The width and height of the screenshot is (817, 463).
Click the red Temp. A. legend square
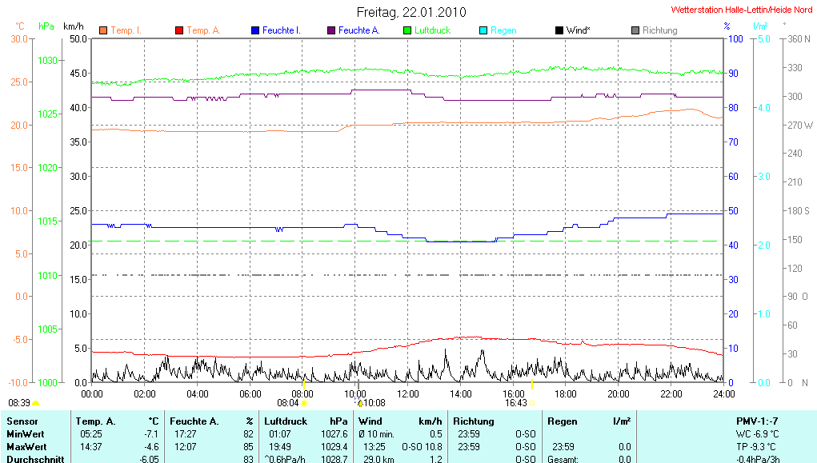coord(179,30)
